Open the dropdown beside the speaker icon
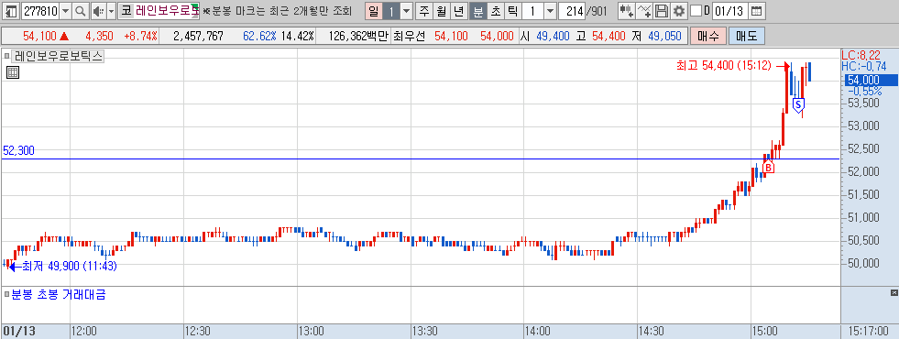The image size is (899, 339). point(111,10)
